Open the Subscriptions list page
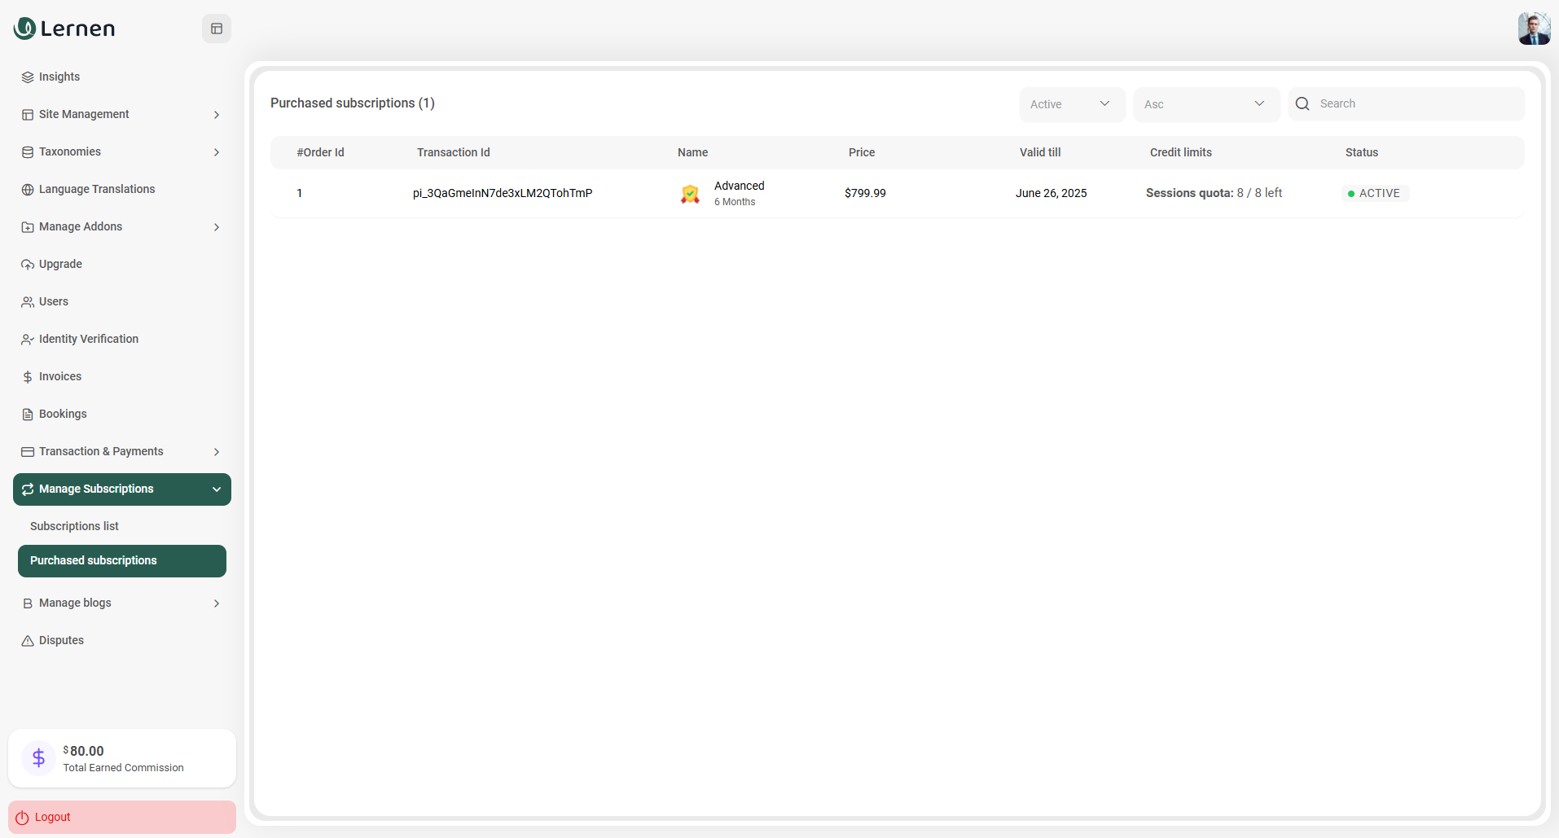 [x=74, y=527]
